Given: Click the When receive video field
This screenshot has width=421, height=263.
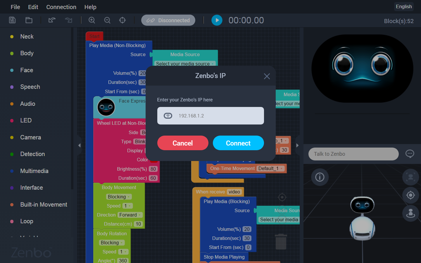Looking at the screenshot, I should click(x=234, y=192).
